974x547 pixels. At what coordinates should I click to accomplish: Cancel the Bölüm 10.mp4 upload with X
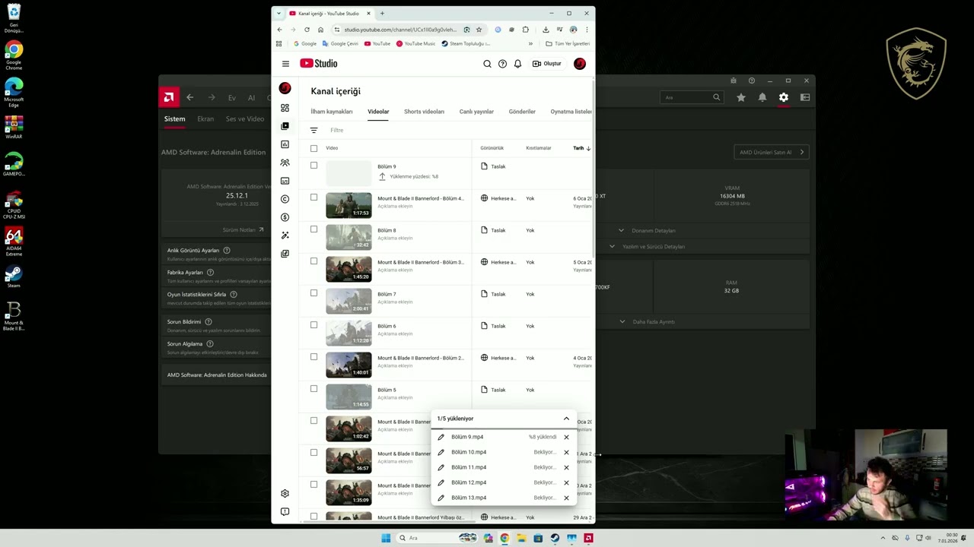[566, 452]
